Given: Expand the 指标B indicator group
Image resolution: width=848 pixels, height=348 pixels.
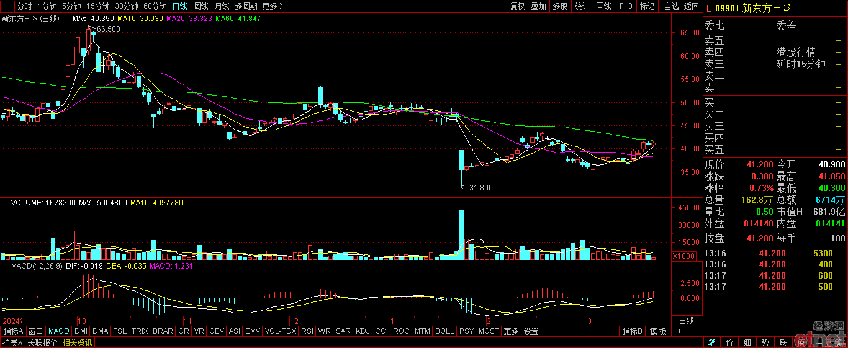Looking at the screenshot, I should pos(633,331).
